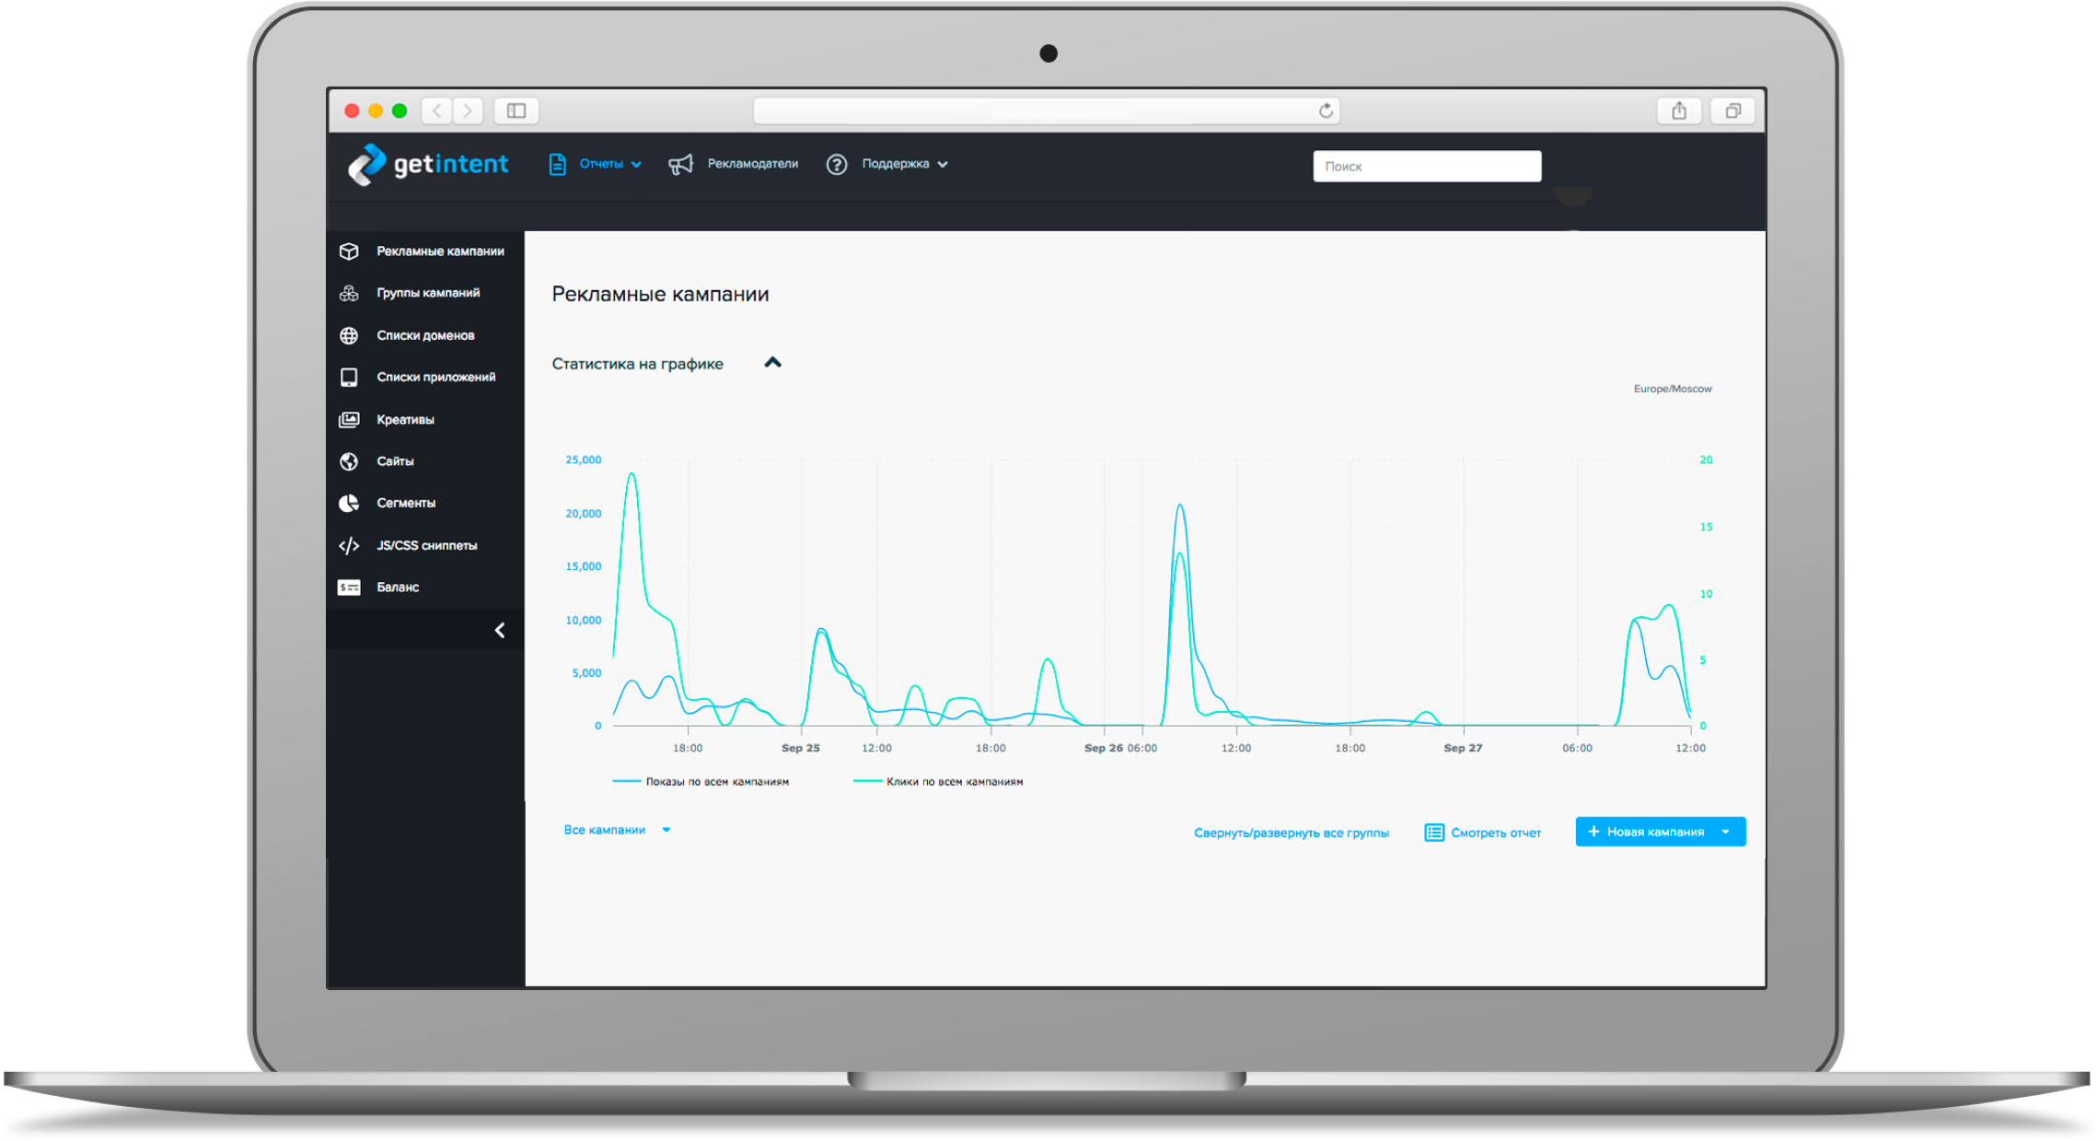2097x1141 pixels.
Task: Toggle Клики по всем кампаниям legend series
Action: coord(954,782)
